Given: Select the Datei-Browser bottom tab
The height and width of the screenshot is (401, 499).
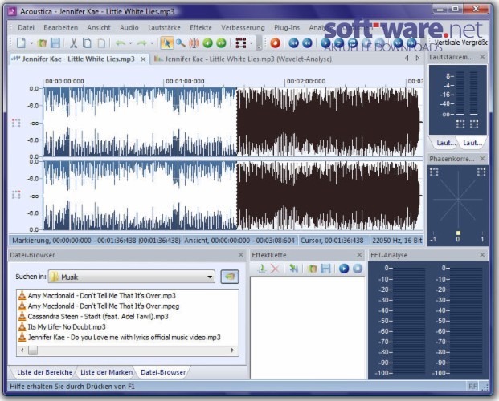Looking at the screenshot, I should point(163,372).
